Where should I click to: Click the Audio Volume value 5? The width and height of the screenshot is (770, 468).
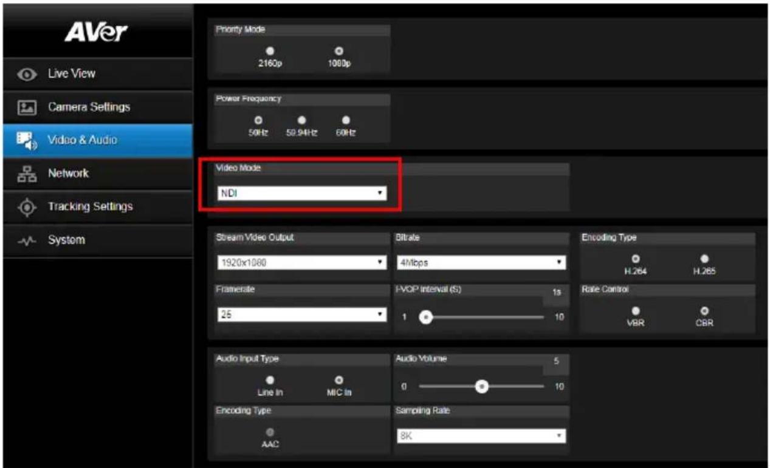tap(556, 361)
